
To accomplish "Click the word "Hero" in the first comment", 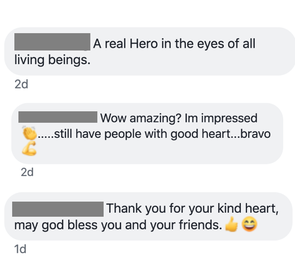I will coord(144,44).
